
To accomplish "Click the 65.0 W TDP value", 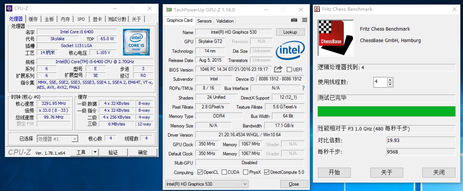I will click(107, 39).
